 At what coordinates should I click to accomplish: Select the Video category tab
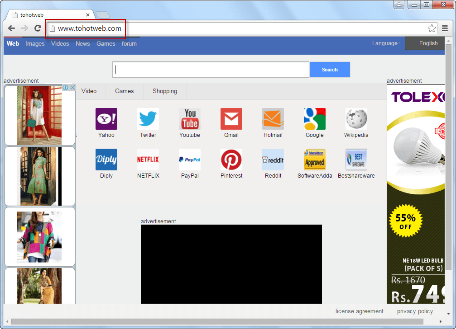89,91
